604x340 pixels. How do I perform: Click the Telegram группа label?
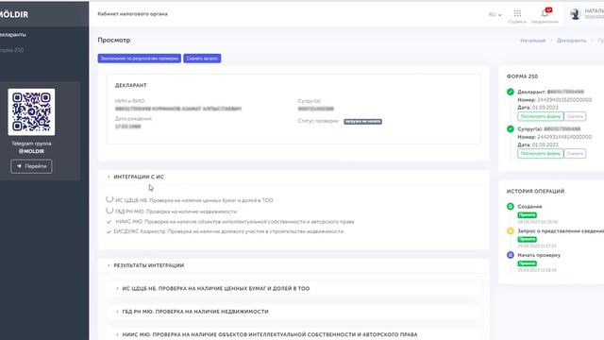pyautogui.click(x=31, y=144)
